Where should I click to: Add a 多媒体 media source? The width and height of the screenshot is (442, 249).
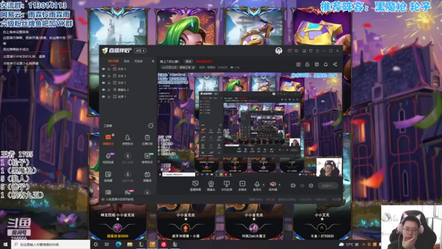pos(242,186)
